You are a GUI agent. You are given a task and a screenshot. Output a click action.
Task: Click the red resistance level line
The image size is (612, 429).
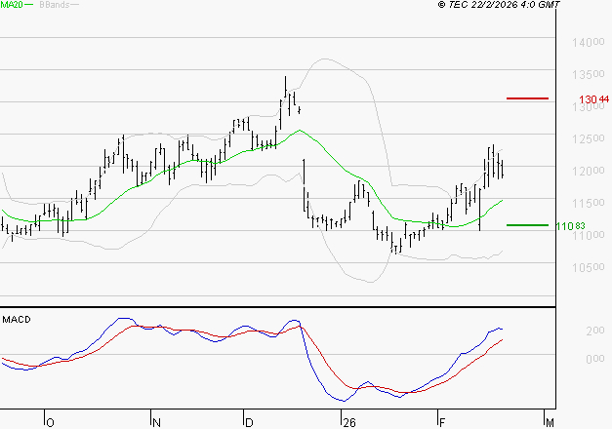click(x=527, y=98)
